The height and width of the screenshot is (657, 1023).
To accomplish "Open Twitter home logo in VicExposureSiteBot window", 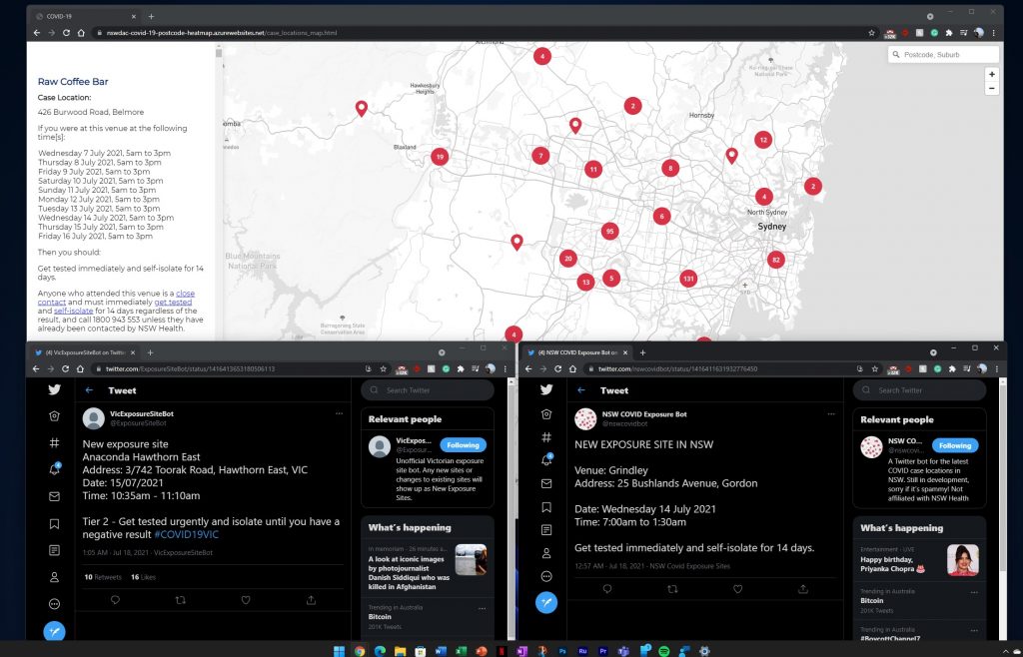I will coord(55,389).
